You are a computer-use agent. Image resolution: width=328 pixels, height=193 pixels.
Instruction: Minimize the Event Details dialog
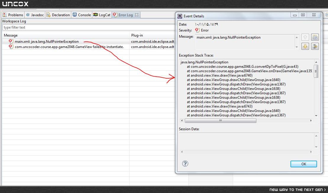295,15
